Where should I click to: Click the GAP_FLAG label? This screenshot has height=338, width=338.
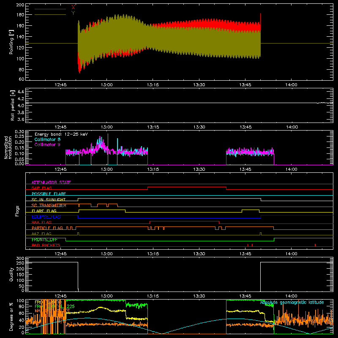tap(41, 188)
